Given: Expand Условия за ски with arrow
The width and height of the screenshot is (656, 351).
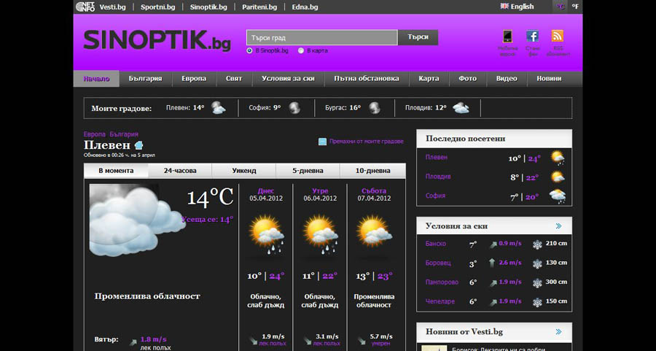Looking at the screenshot, I should point(558,226).
